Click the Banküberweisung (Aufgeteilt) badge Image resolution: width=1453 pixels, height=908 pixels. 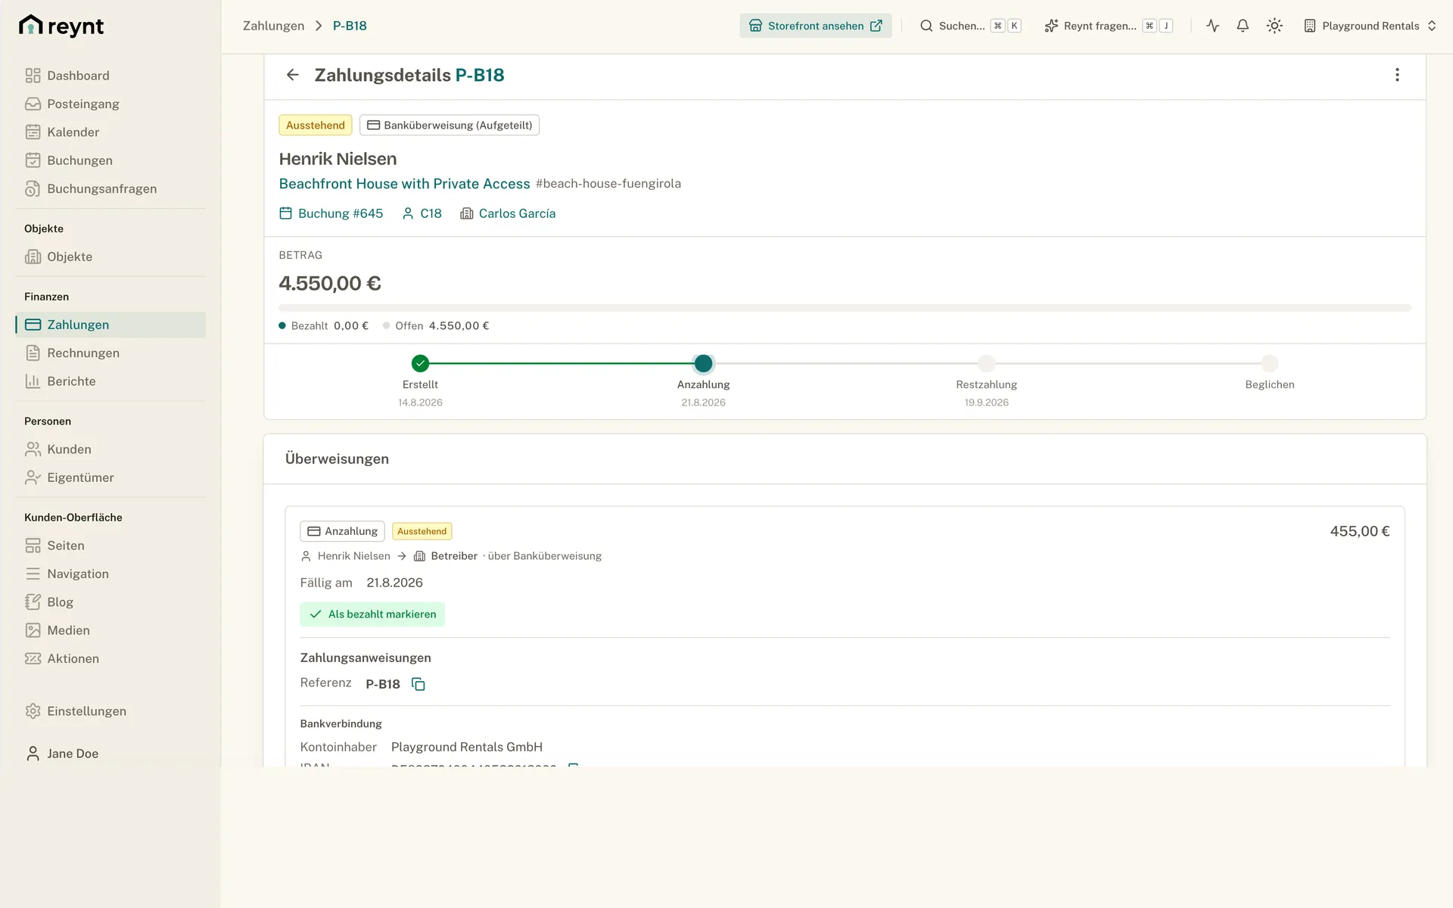[x=450, y=125]
